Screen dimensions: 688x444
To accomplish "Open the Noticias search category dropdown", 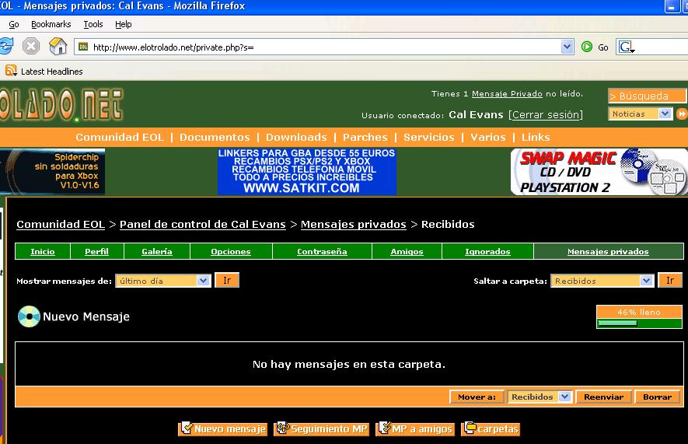I will coord(640,114).
